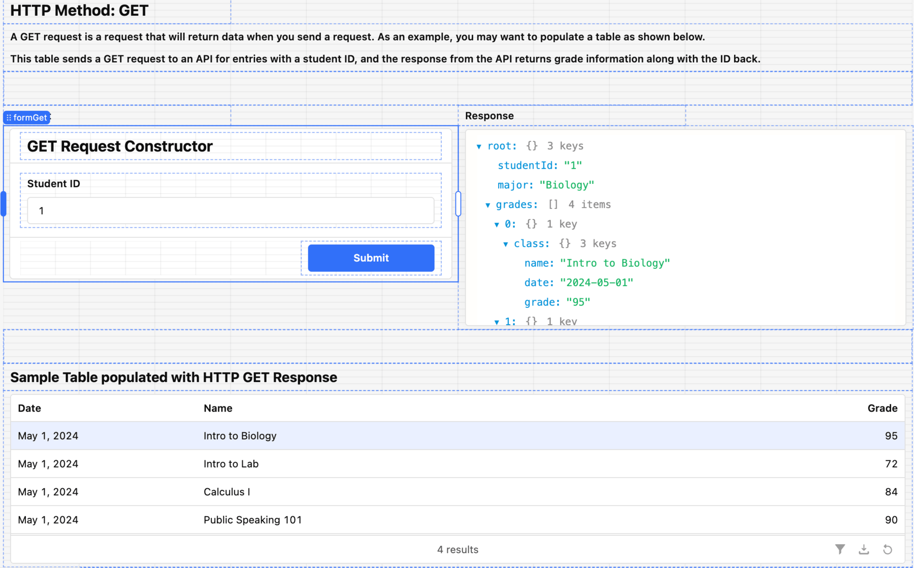Collapse the class object node

[505, 244]
